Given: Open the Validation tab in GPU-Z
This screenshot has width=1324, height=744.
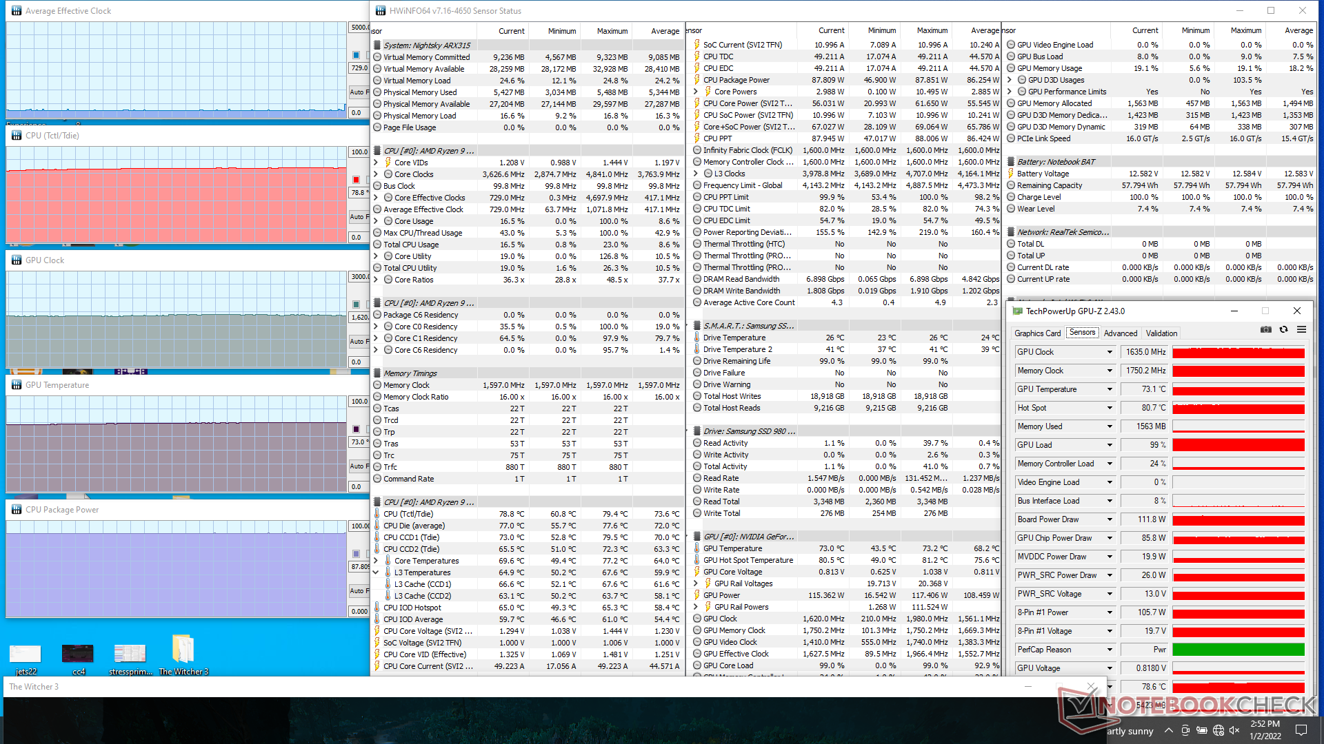Looking at the screenshot, I should coord(1161,333).
